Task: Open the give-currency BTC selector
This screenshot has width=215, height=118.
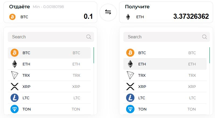Action: click(x=22, y=17)
